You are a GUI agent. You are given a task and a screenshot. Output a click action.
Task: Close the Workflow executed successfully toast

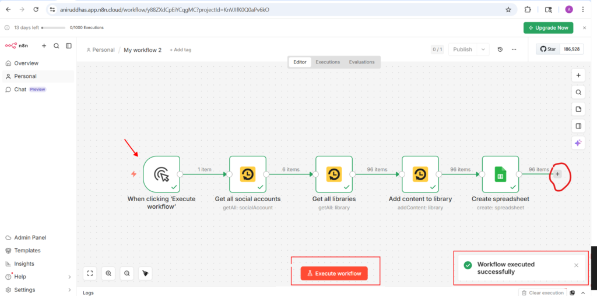(576, 265)
